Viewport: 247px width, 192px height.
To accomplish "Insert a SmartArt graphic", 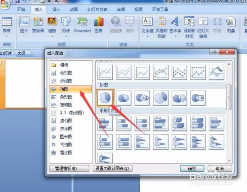I will (82, 25).
